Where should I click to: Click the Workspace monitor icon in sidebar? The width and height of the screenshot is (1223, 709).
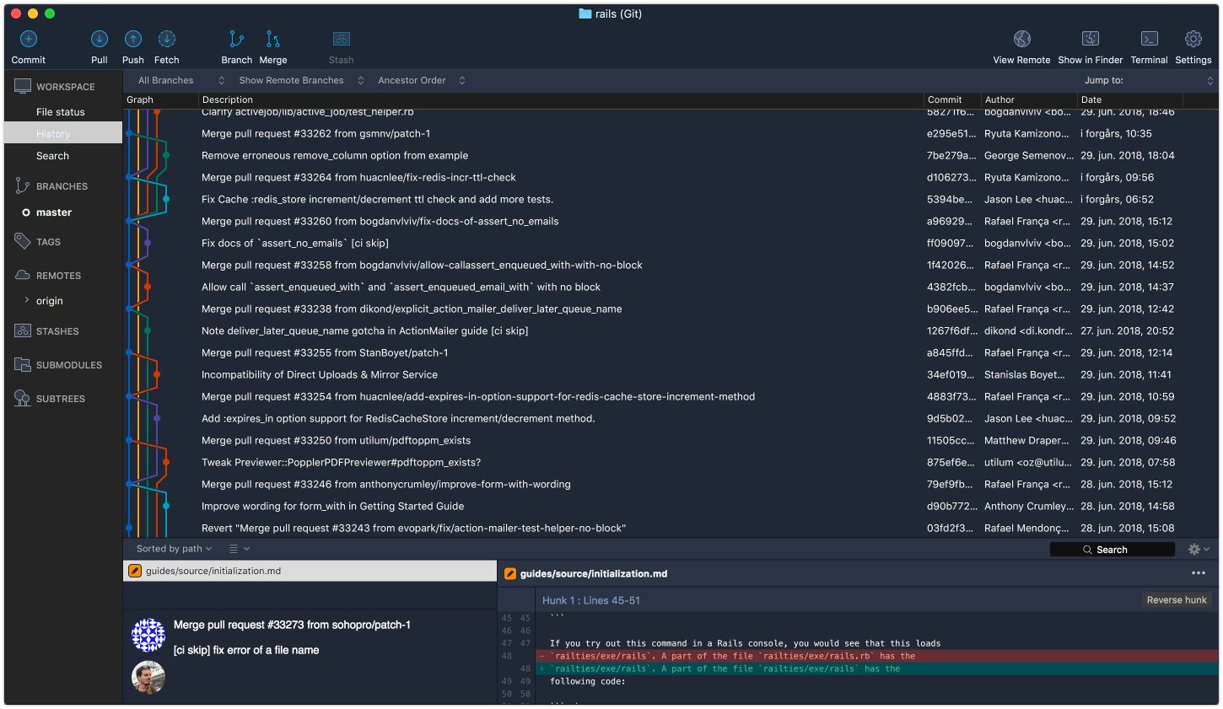click(23, 87)
